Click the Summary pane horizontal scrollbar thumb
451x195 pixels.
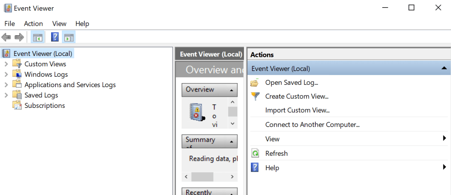click(202, 177)
